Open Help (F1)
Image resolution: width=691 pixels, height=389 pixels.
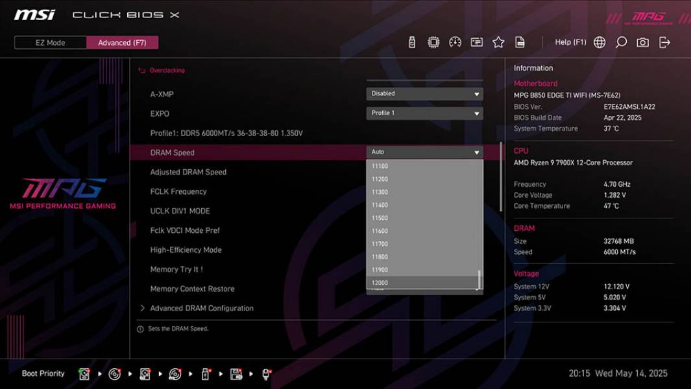click(570, 42)
